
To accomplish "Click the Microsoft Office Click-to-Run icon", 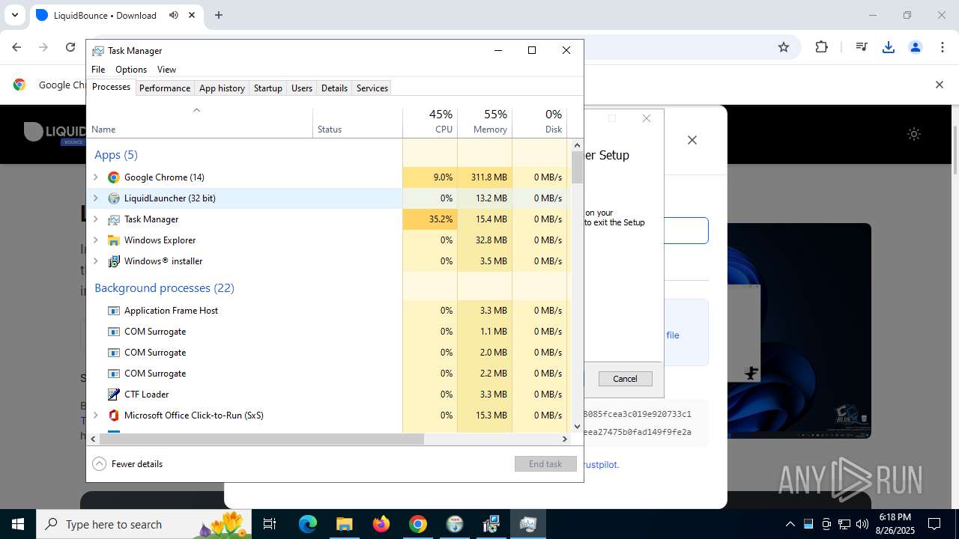I will pos(114,415).
